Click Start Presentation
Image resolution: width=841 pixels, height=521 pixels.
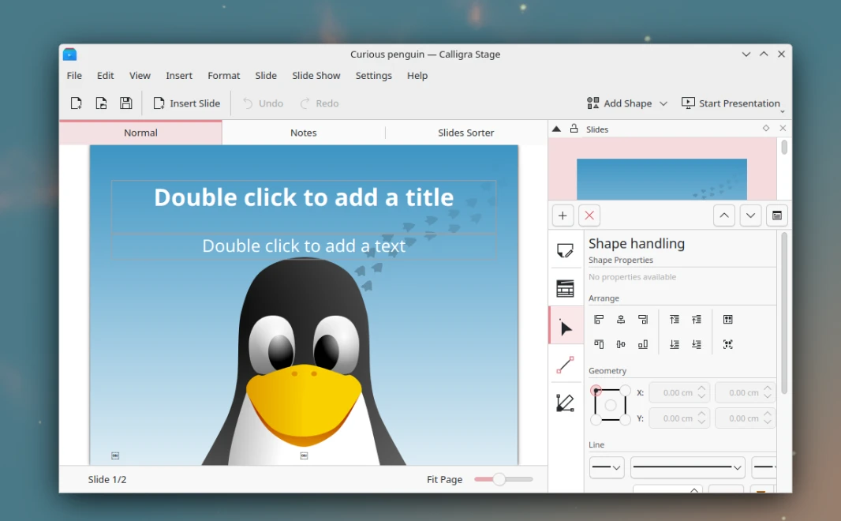731,103
